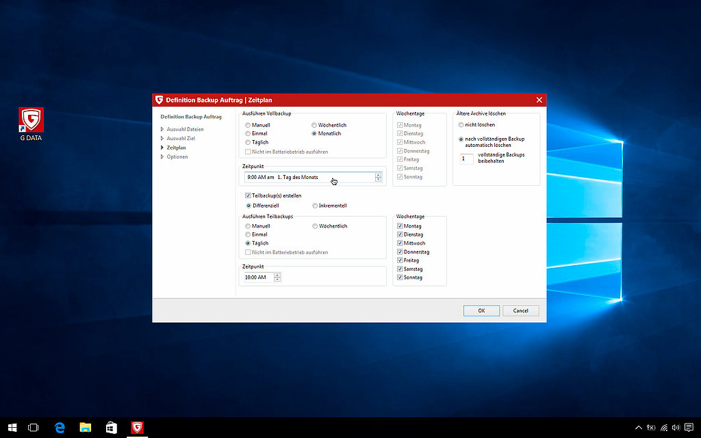Click the vollständige Backups count field
The height and width of the screenshot is (438, 701).
[x=467, y=159]
